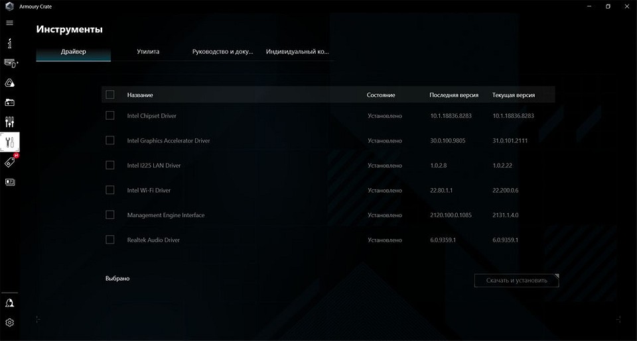
Task: Open the Home info sidebar icon
Action: (x=9, y=43)
